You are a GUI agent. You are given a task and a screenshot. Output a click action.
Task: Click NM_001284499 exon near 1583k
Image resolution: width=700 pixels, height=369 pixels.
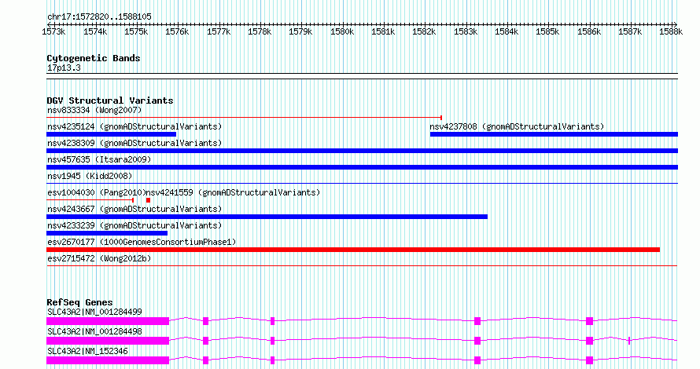(x=477, y=321)
